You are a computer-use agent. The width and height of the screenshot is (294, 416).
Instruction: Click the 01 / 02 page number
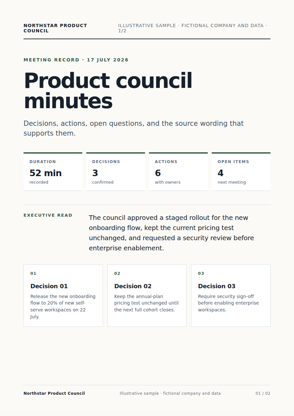tap(263, 393)
